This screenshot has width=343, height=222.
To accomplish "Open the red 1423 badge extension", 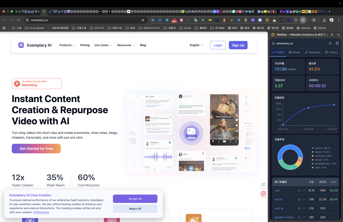I will tap(174, 20).
